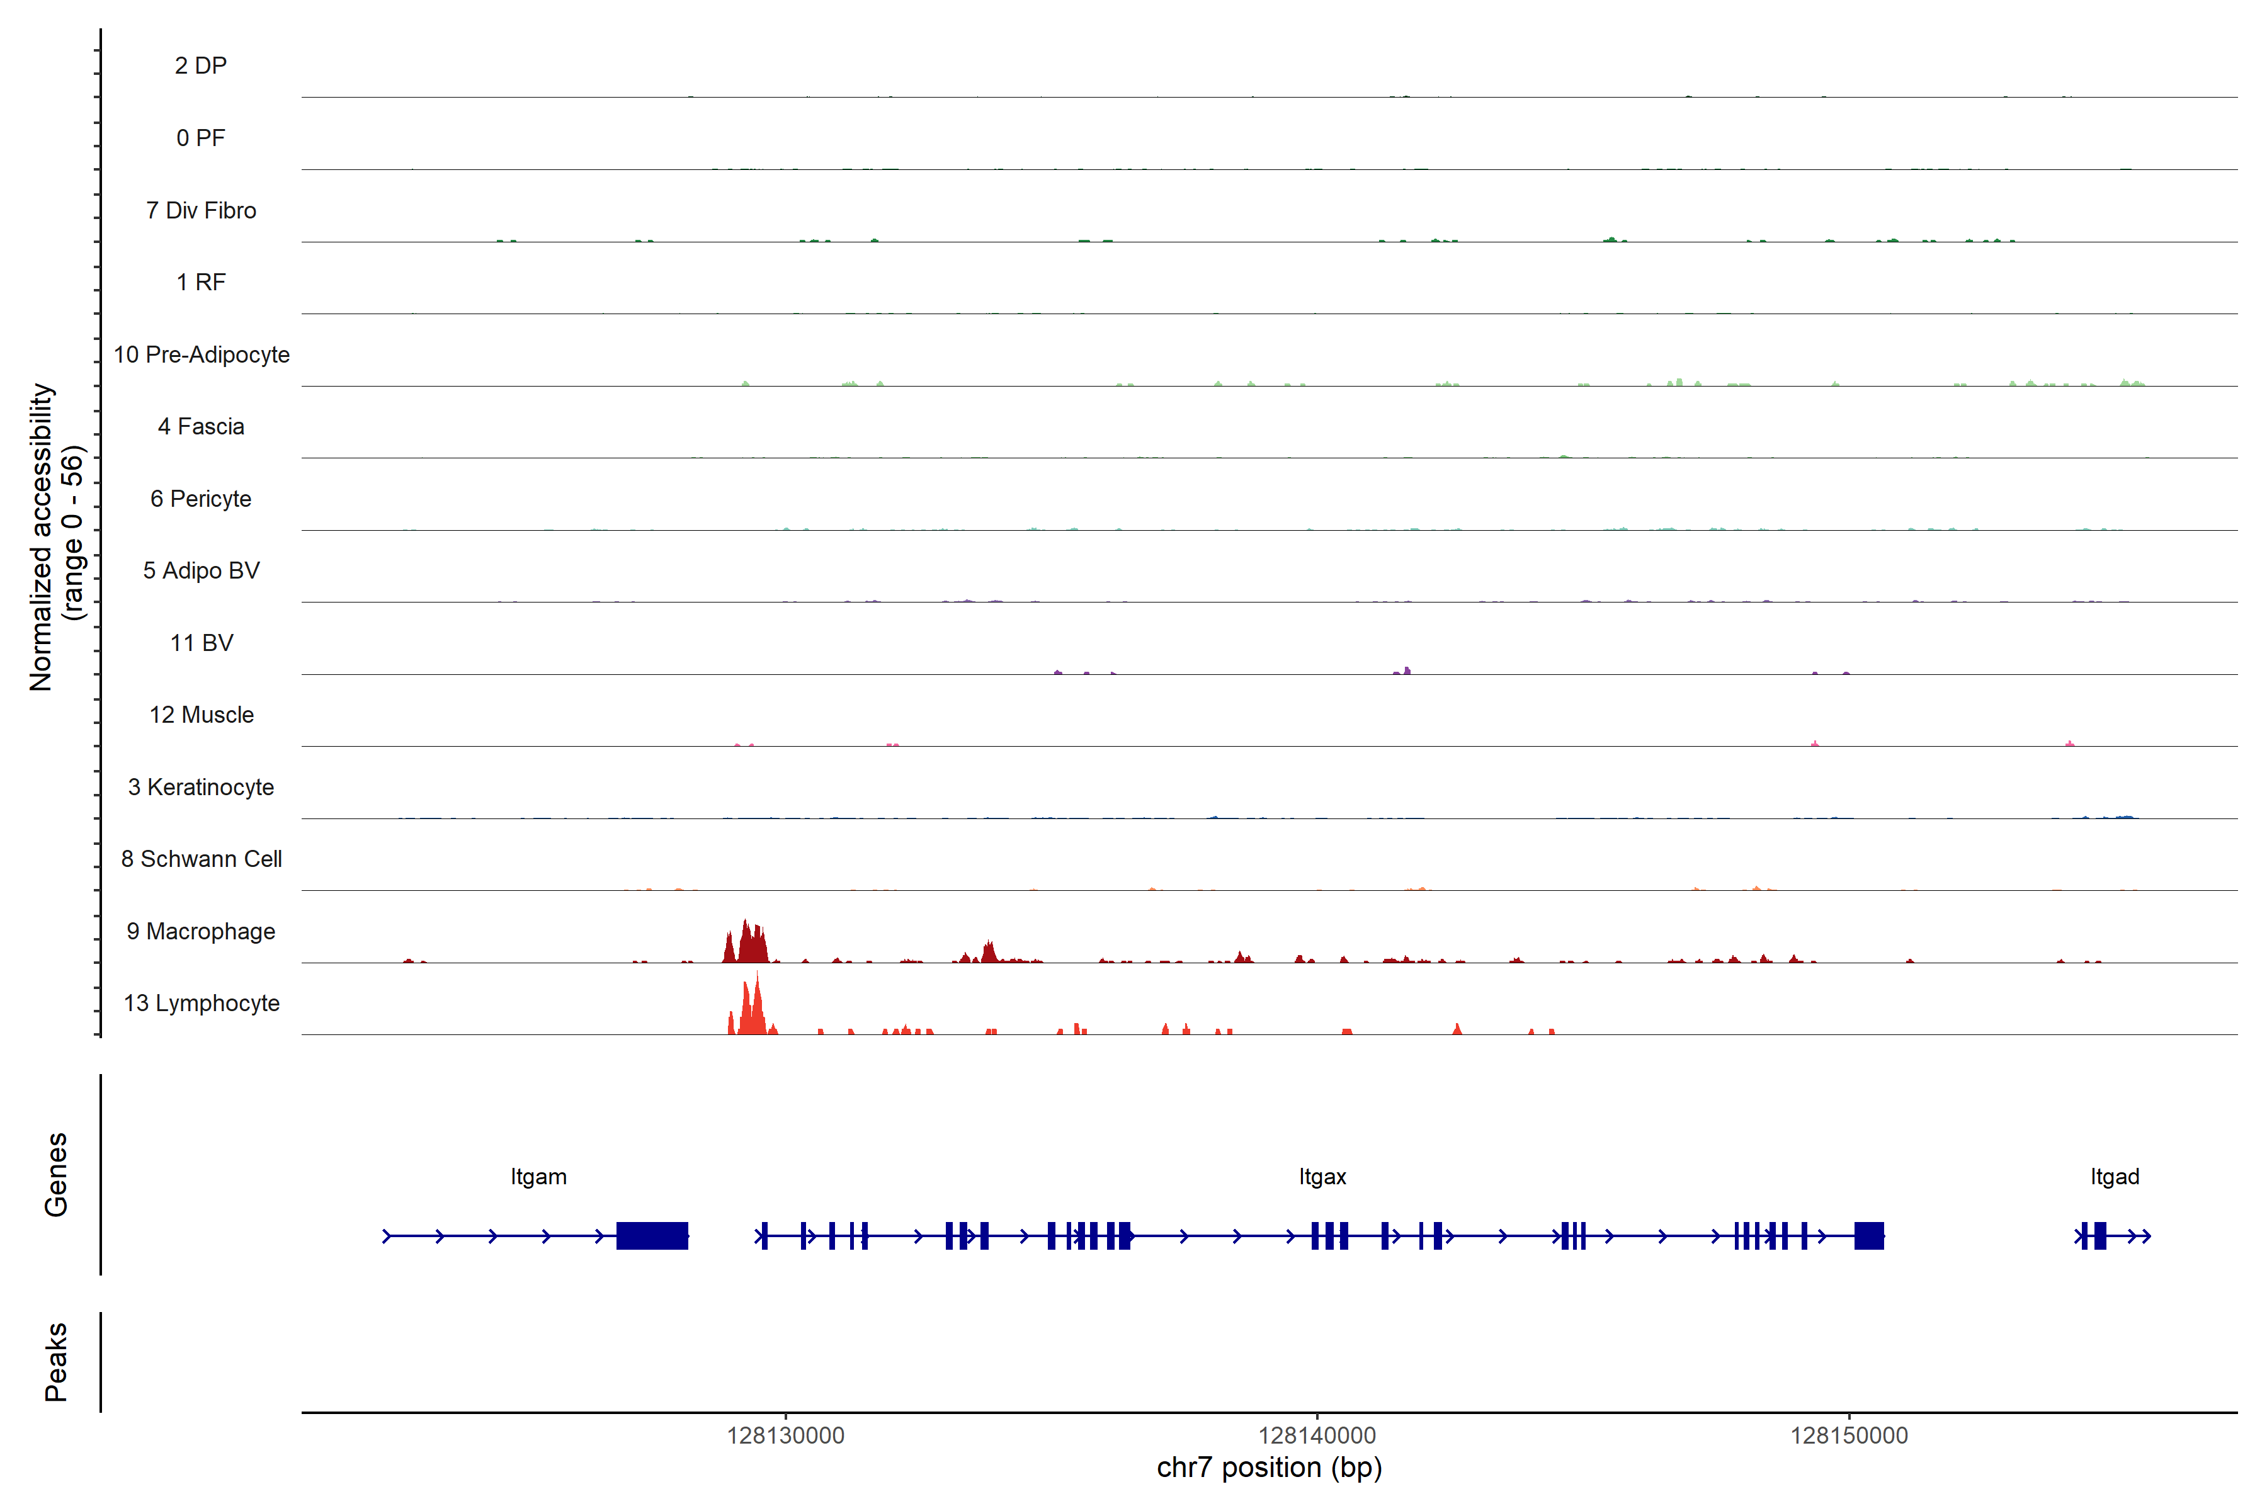This screenshot has height=1511, width=2267.
Task: Click the 7 Div Fibro track label
Action: [200, 210]
